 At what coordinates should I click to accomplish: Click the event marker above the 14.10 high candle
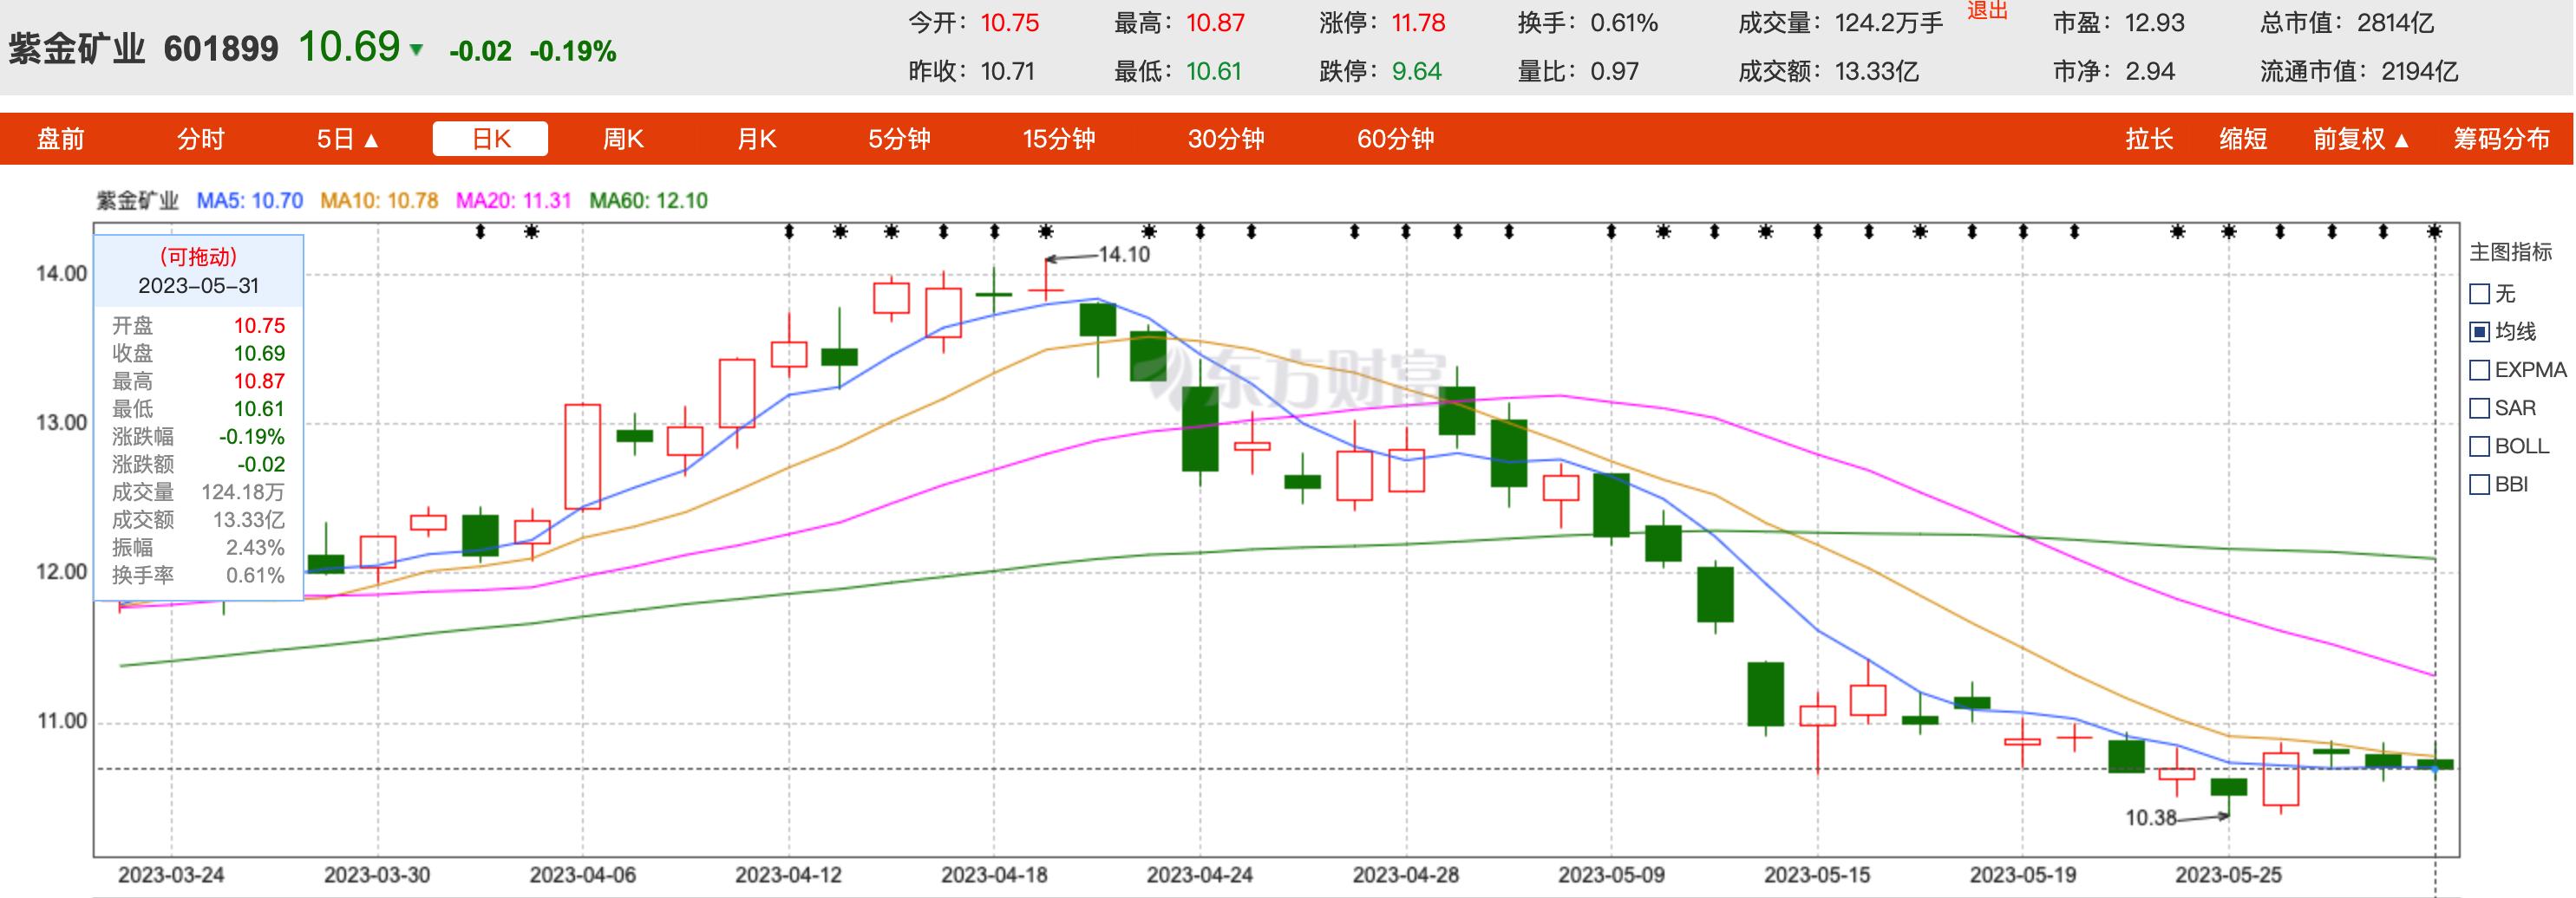click(1046, 231)
